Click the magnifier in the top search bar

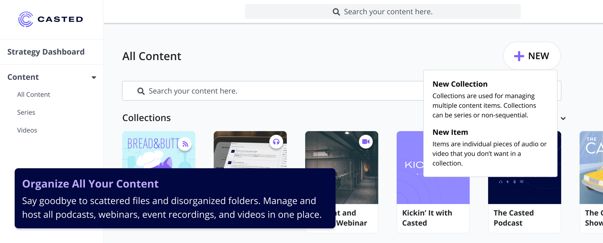coord(336,12)
